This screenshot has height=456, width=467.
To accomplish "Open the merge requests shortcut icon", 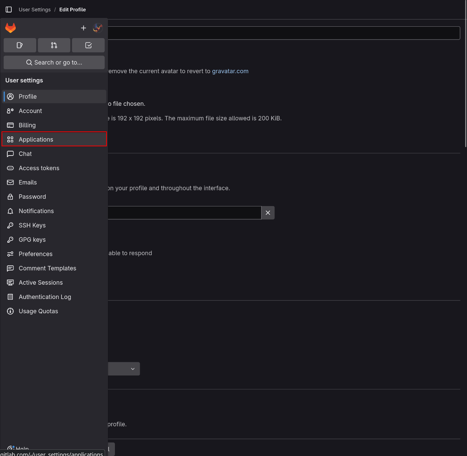I will [54, 45].
